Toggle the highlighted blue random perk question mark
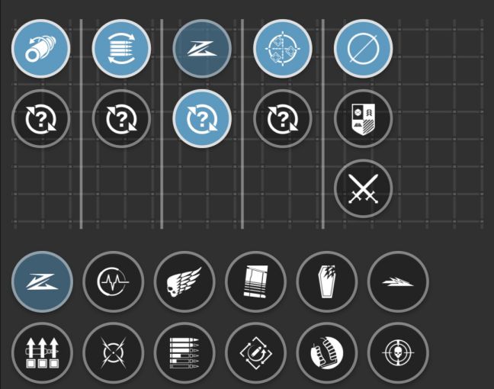The height and width of the screenshot is (389, 494). point(202,118)
